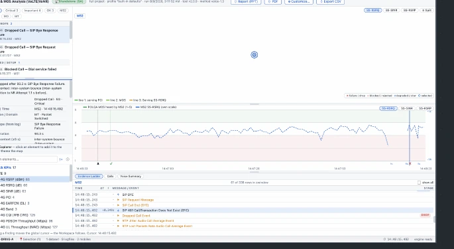Click the TIME column header

pos(79,189)
